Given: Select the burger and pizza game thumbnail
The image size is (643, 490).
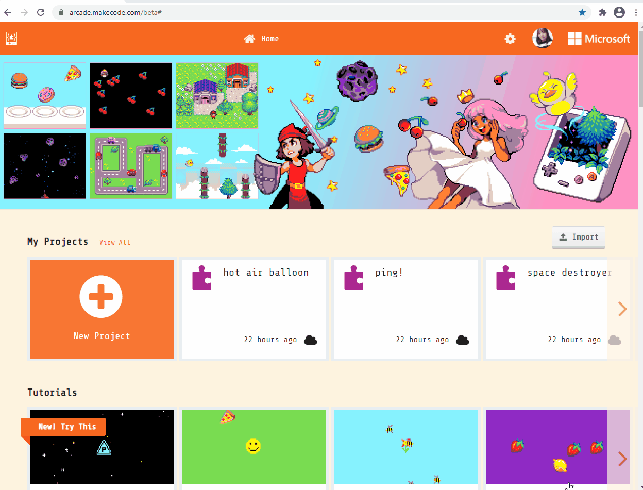Looking at the screenshot, I should click(x=45, y=96).
